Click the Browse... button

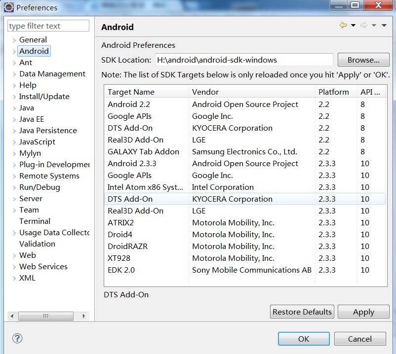click(x=363, y=60)
